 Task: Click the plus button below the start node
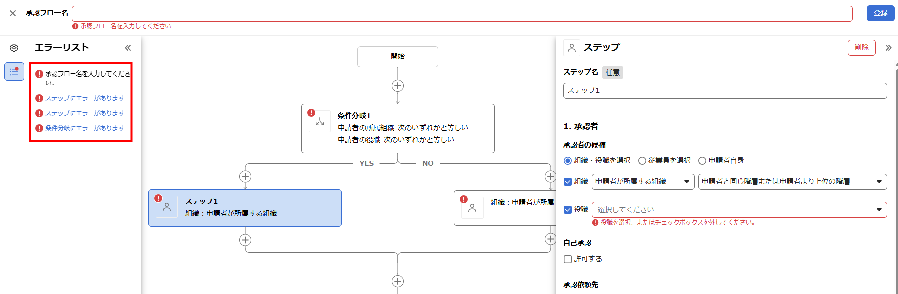(x=398, y=86)
